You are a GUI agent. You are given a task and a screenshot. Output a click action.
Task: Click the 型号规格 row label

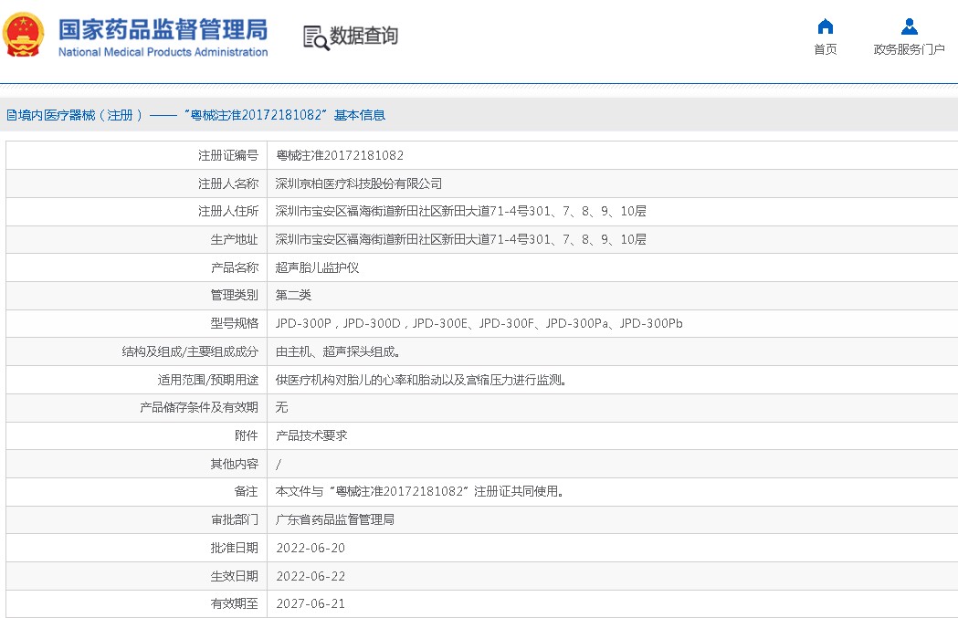(x=234, y=323)
